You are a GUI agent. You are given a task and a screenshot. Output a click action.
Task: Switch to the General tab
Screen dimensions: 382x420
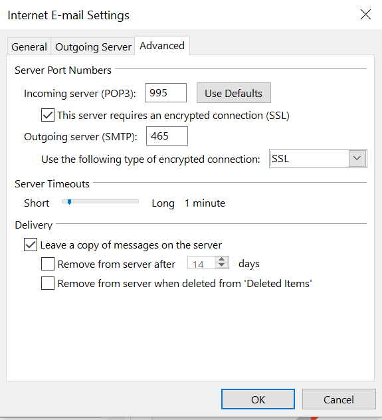click(29, 47)
